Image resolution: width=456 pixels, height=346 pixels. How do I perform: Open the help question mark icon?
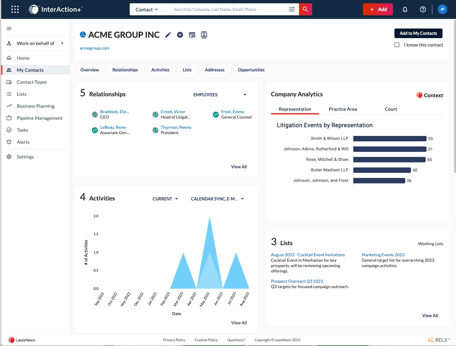pos(423,9)
